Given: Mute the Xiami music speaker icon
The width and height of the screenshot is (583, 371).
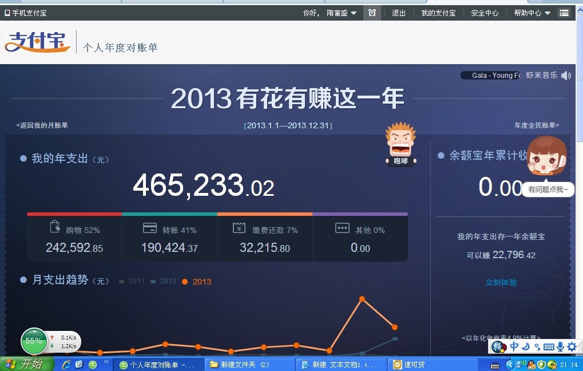Looking at the screenshot, I should click(566, 76).
